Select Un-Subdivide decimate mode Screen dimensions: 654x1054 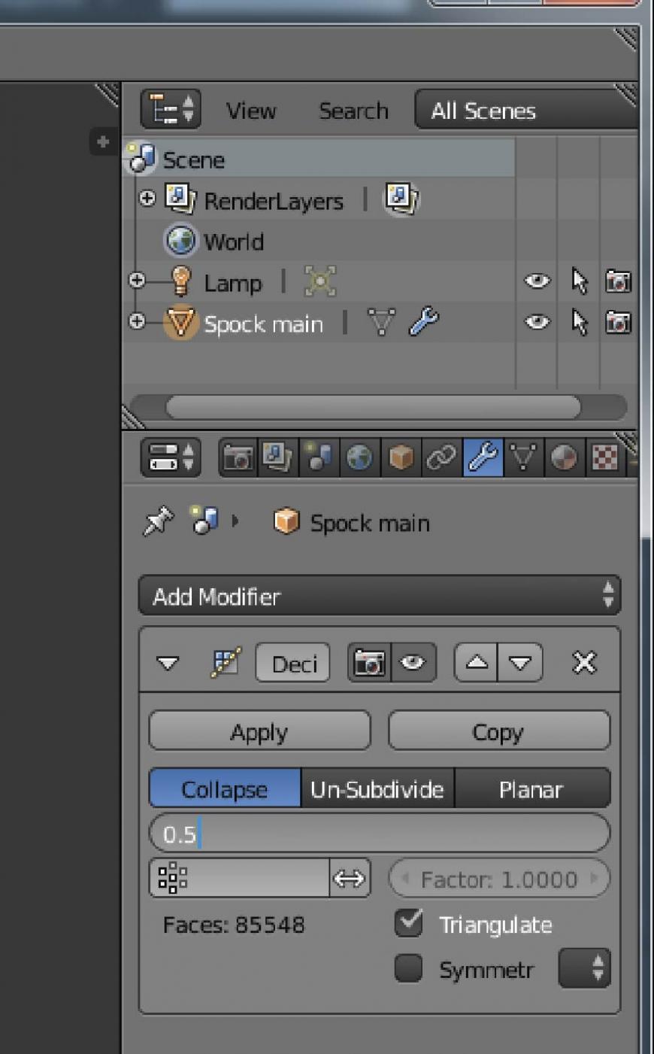point(377,788)
